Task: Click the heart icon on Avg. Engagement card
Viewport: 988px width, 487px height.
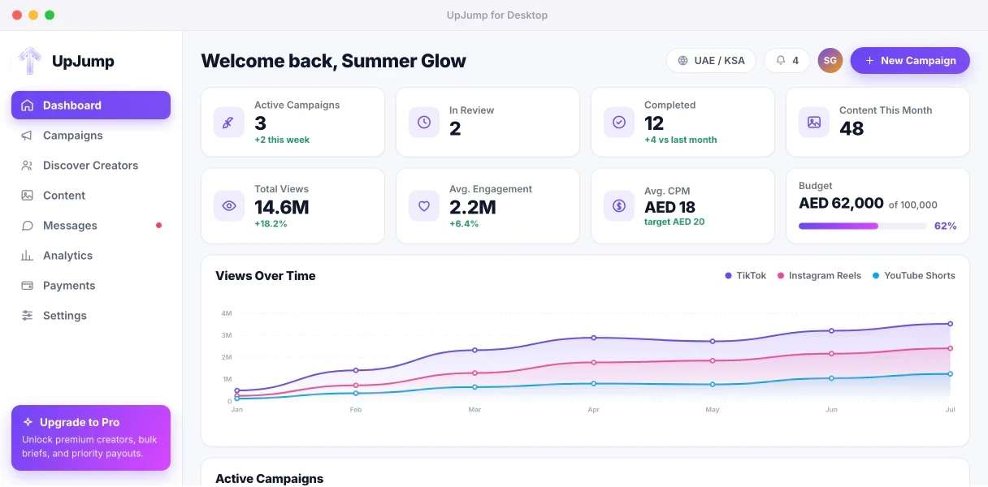Action: (x=424, y=206)
